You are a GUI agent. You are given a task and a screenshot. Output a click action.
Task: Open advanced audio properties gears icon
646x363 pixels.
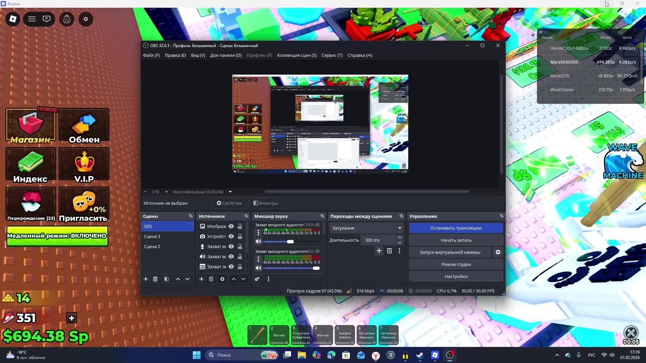257,279
